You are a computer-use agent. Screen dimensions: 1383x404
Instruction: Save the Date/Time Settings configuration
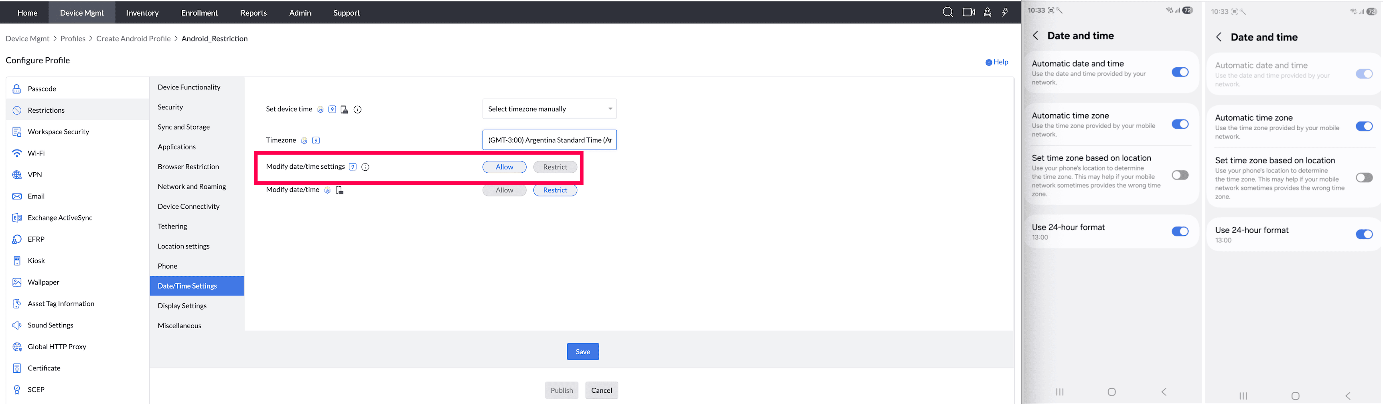click(582, 351)
